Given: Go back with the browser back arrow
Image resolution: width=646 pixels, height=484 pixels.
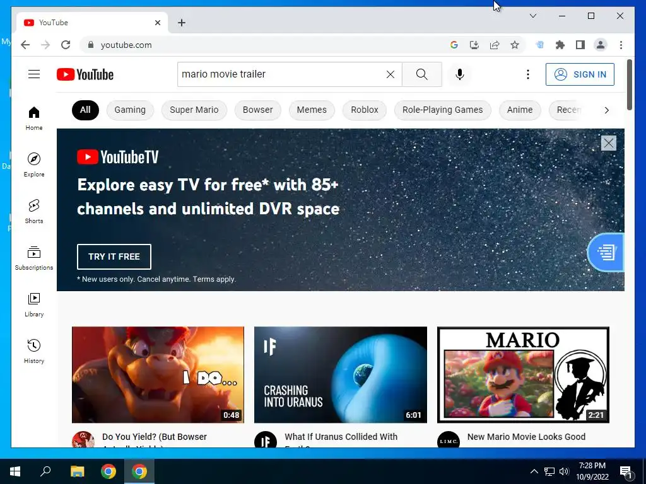Looking at the screenshot, I should [x=25, y=45].
